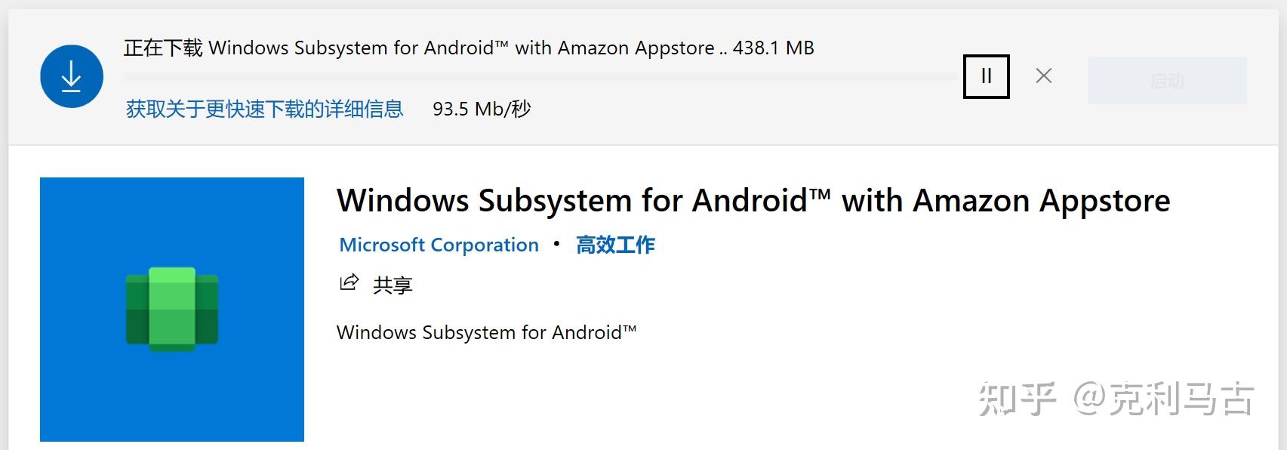
Task: Click the greyed-out 启动 launch button
Action: (1167, 80)
